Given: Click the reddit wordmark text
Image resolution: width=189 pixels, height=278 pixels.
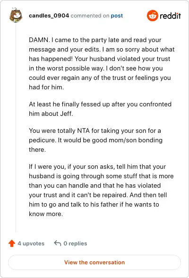Looking at the screenshot, I should pos(170,16).
